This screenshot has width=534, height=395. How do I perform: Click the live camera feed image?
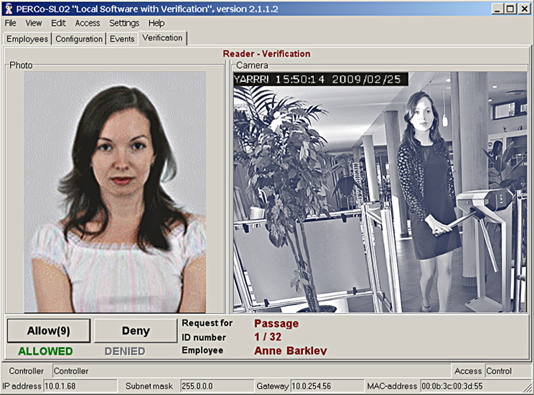380,191
